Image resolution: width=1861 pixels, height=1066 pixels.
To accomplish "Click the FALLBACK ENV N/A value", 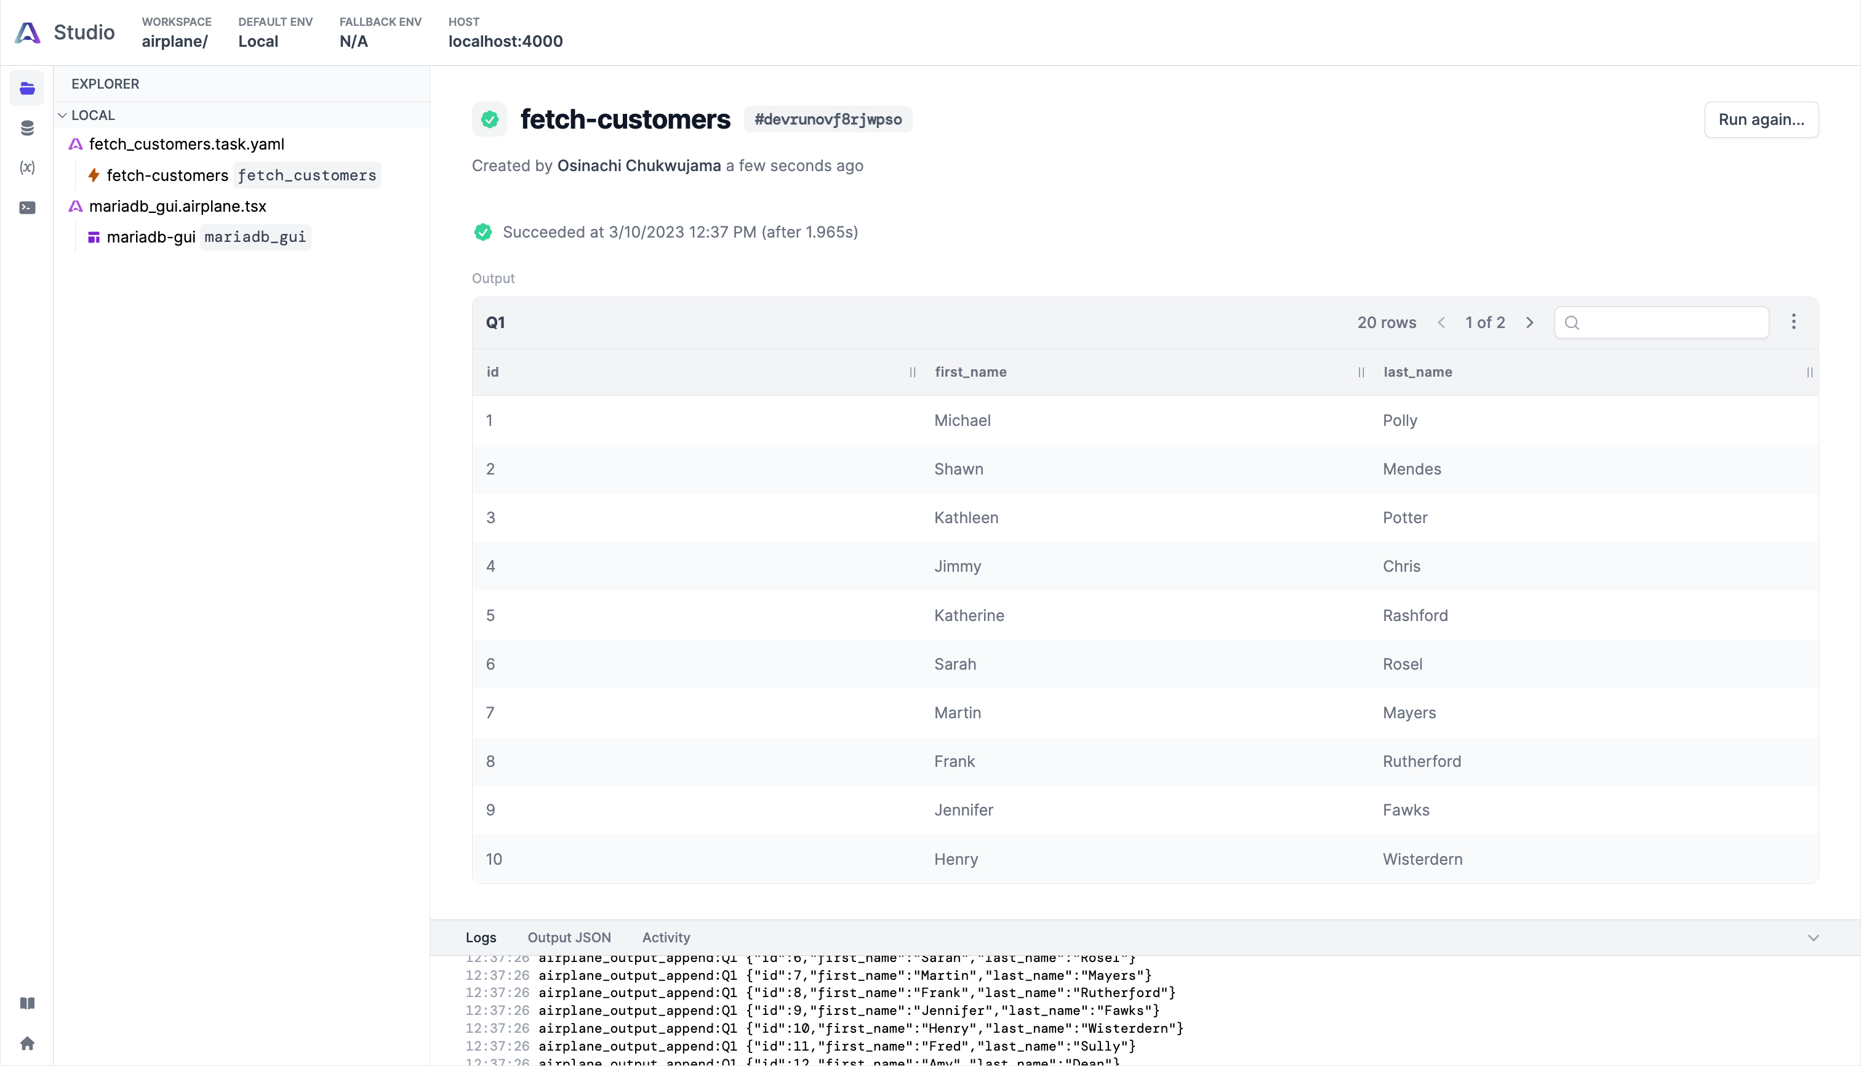I will pyautogui.click(x=354, y=42).
